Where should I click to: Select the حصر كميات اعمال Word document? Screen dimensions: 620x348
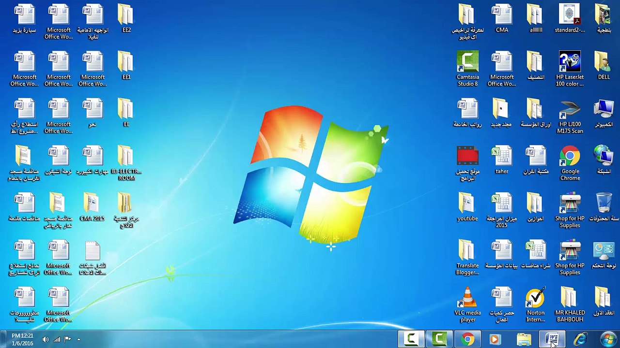(502, 304)
